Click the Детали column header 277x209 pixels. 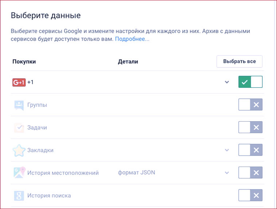coord(128,61)
